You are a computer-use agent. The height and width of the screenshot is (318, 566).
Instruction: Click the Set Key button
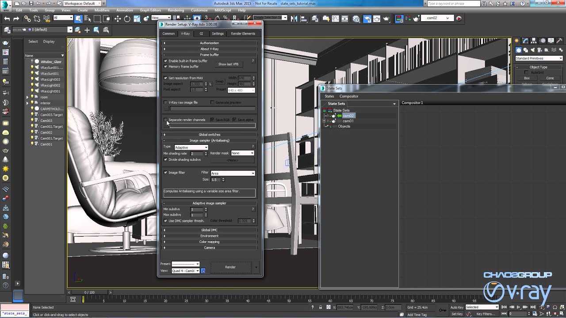pos(457,314)
